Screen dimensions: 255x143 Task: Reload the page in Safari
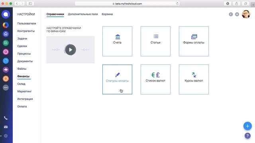(x=177, y=4)
